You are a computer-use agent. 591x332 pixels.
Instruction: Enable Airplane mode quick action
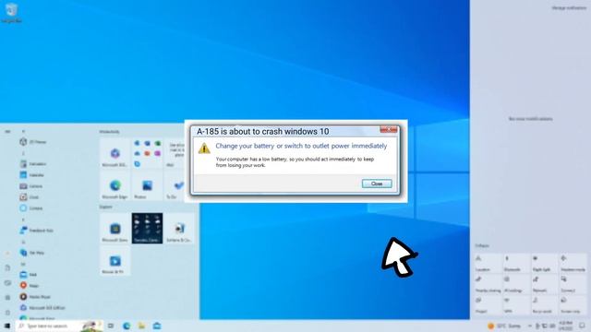click(573, 263)
